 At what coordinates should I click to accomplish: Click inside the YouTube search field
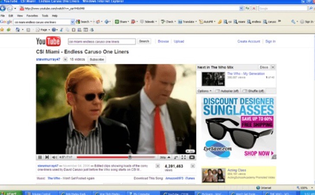coord(102,42)
